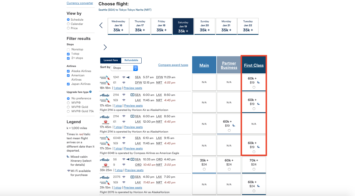Choose MVP® Gold upgrade fare type
This screenshot has width=355, height=196.
[x=68, y=107]
